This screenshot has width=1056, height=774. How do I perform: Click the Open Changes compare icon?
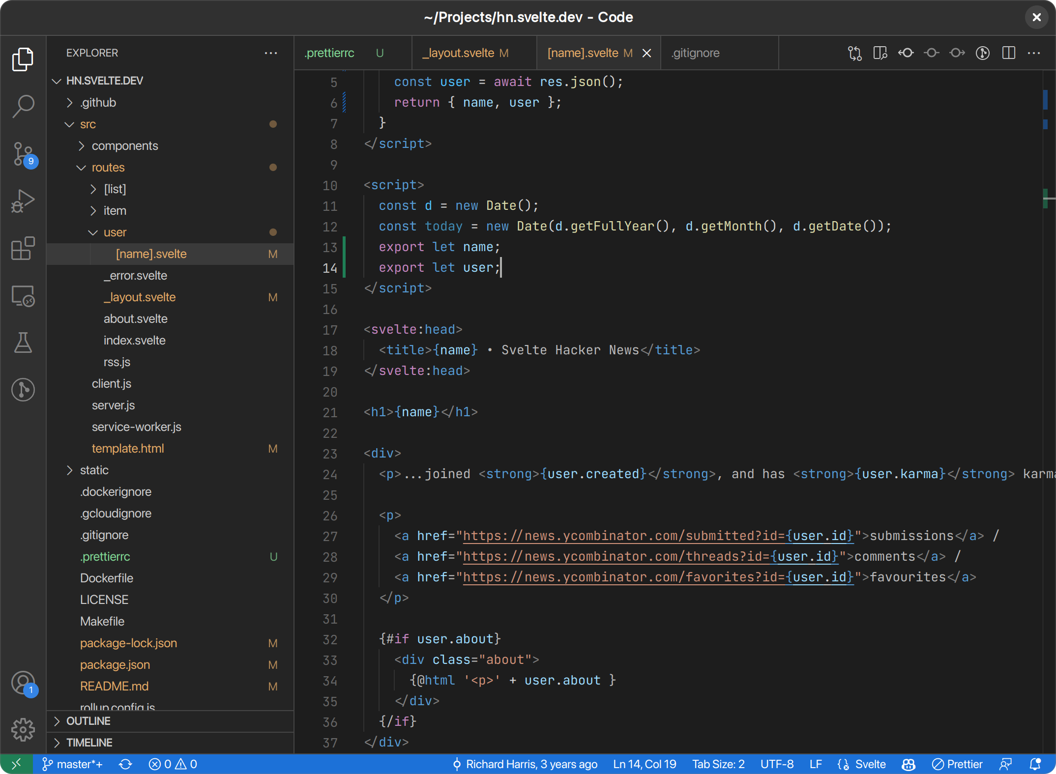coord(854,53)
